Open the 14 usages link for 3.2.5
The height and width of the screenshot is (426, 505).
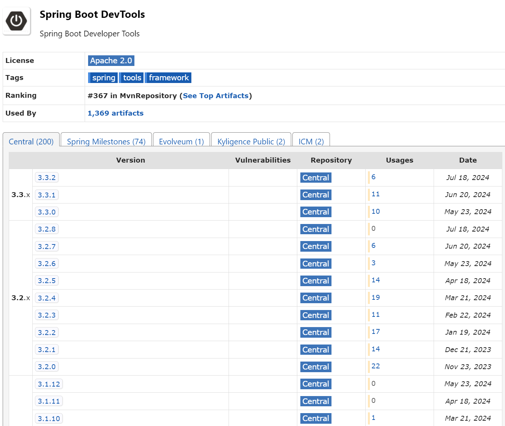(376, 280)
